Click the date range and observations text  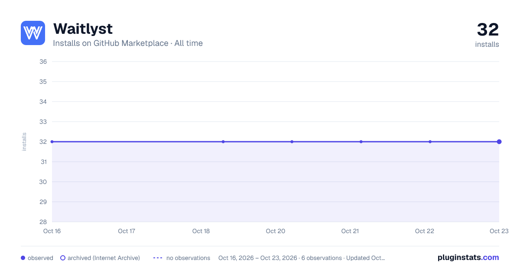point(302,258)
